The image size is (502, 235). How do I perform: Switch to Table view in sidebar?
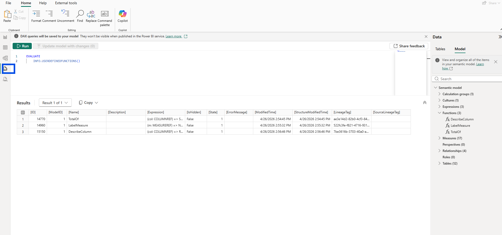pyautogui.click(x=5, y=48)
